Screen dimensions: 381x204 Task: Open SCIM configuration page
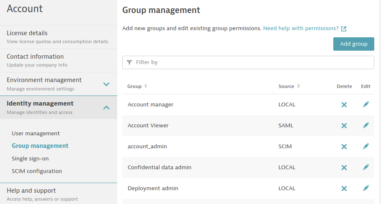tap(37, 171)
